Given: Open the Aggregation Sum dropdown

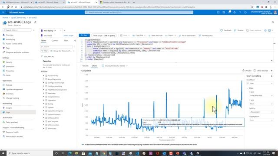Looking at the screenshot, I should pos(261,120).
